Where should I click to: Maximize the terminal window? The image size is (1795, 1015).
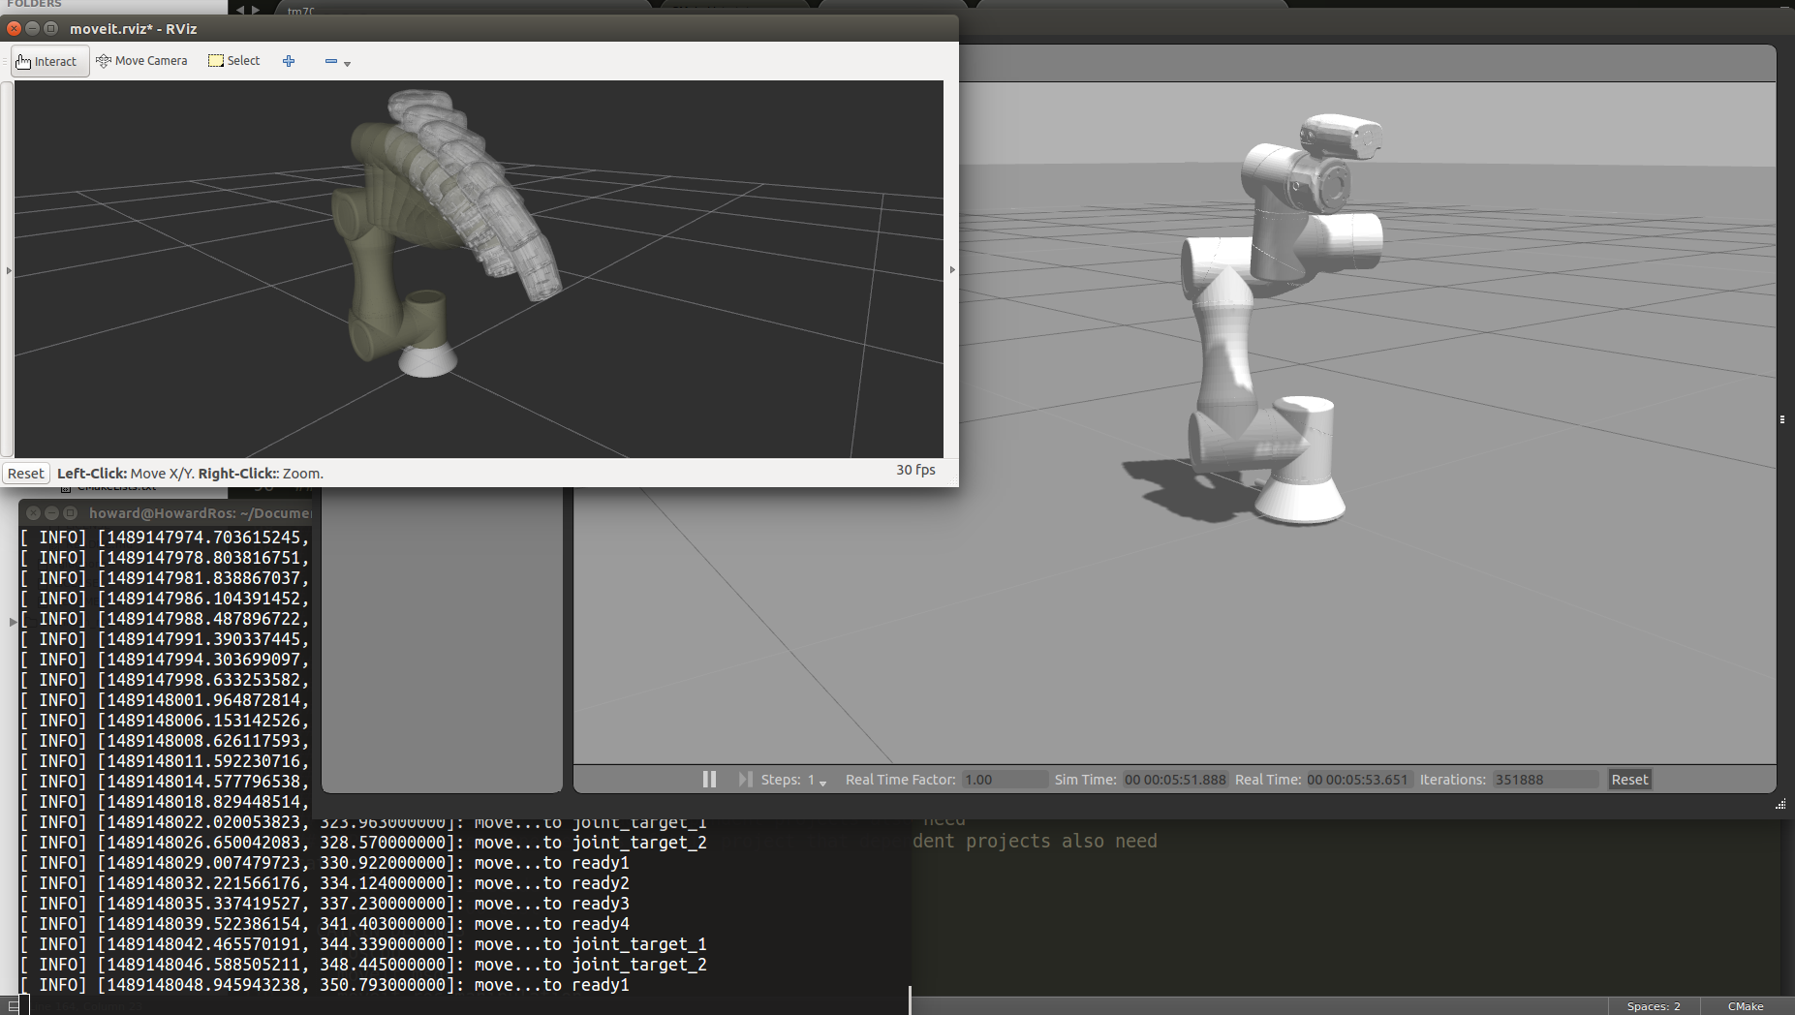click(70, 513)
